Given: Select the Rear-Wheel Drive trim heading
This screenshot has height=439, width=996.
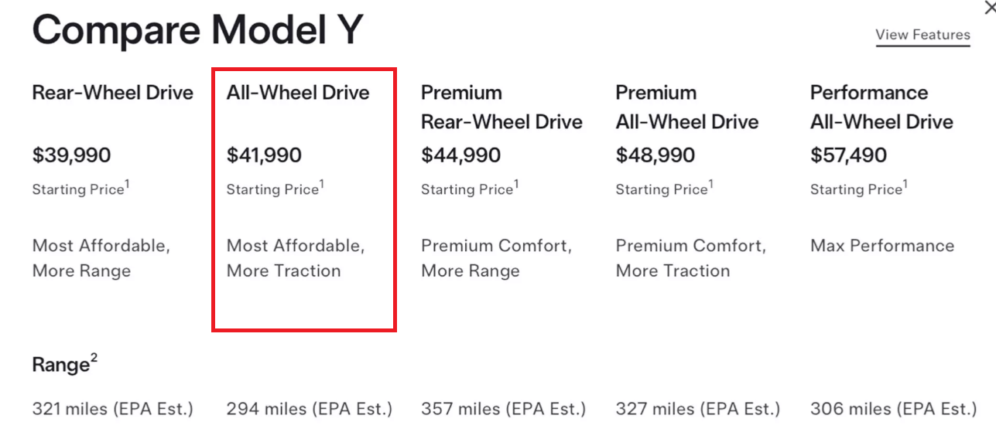Looking at the screenshot, I should point(112,93).
